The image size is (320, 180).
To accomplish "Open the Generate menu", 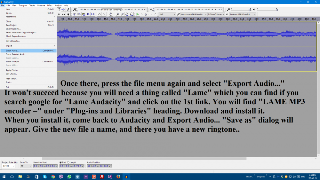I will pos(41,5).
